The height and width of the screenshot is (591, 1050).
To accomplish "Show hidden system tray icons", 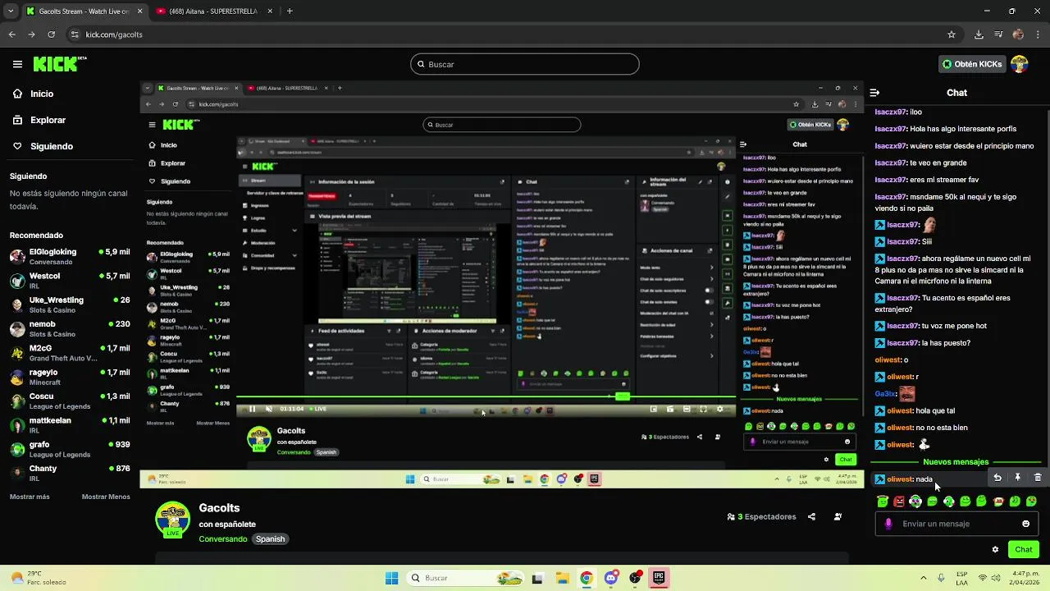I will coord(923,578).
